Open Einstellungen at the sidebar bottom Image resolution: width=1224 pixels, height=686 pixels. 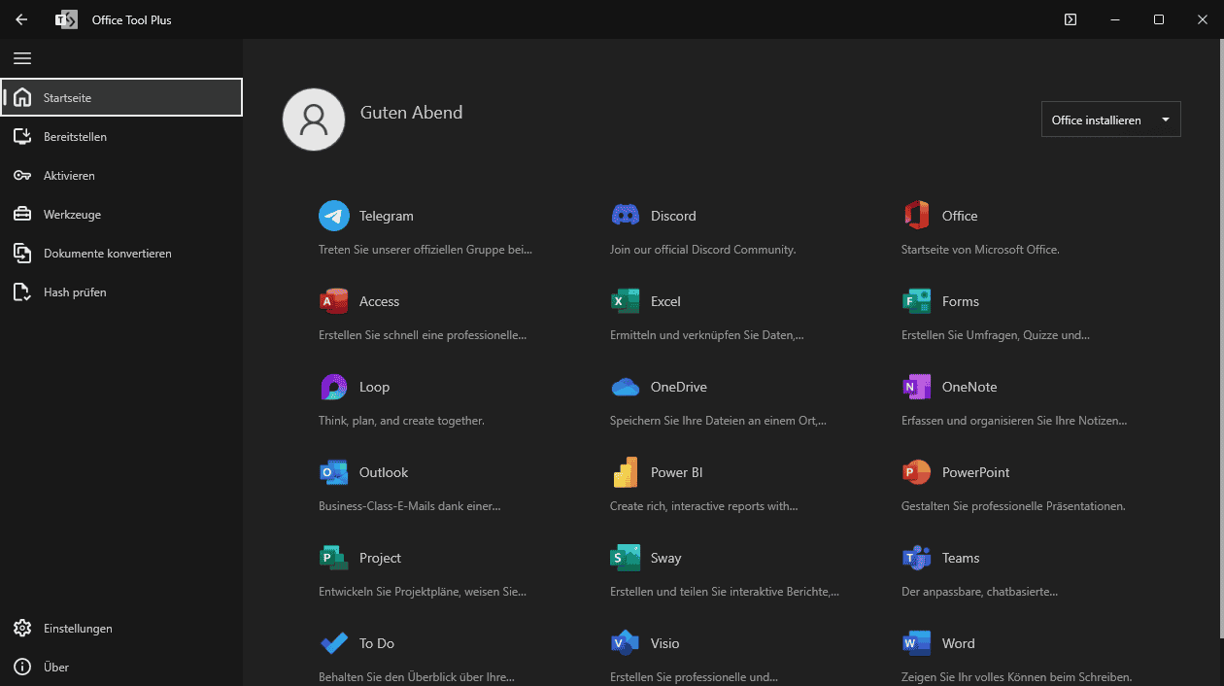coord(121,629)
